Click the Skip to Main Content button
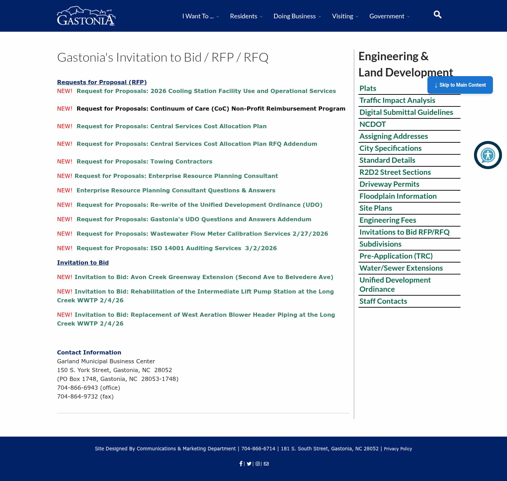This screenshot has width=507, height=481. (x=460, y=85)
